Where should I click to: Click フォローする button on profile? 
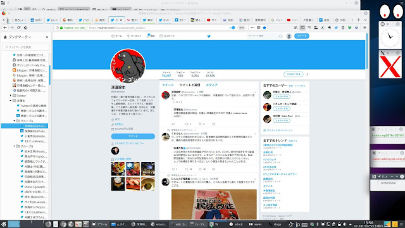click(293, 74)
